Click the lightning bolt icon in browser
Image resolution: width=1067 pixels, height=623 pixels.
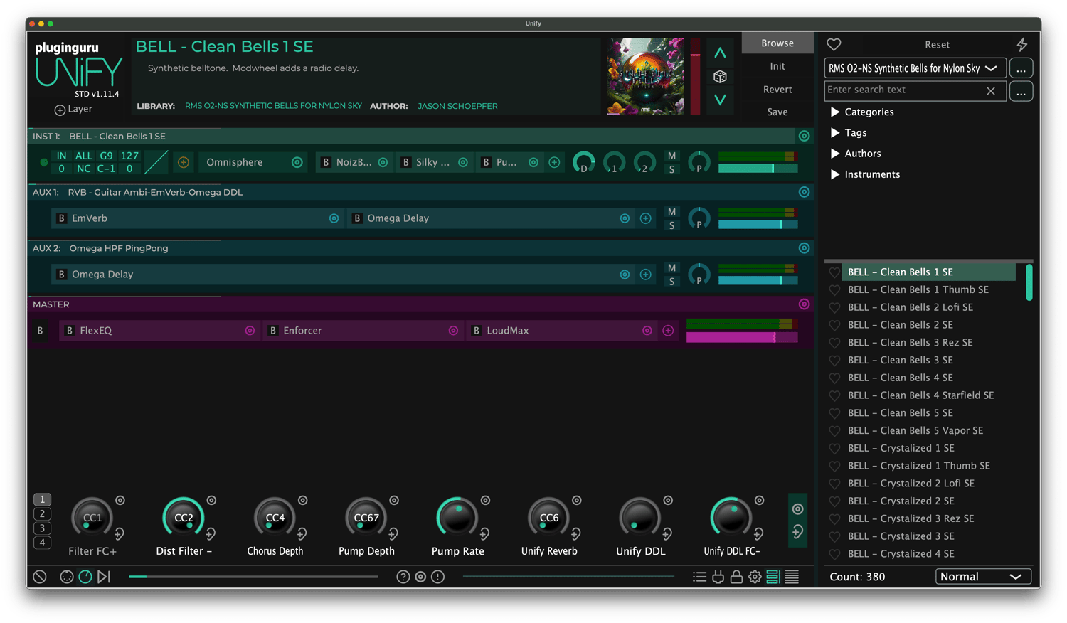pos(1021,44)
